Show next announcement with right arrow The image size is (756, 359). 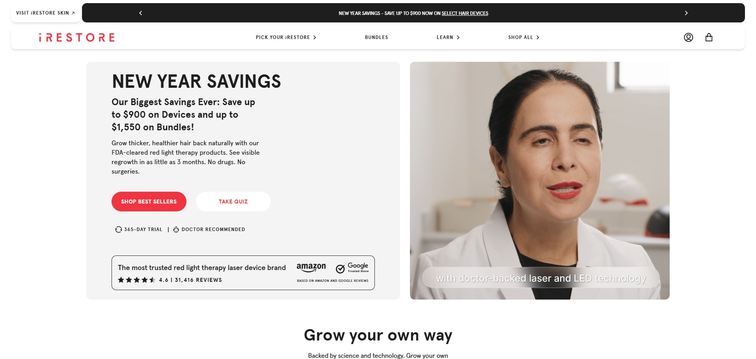tap(686, 13)
